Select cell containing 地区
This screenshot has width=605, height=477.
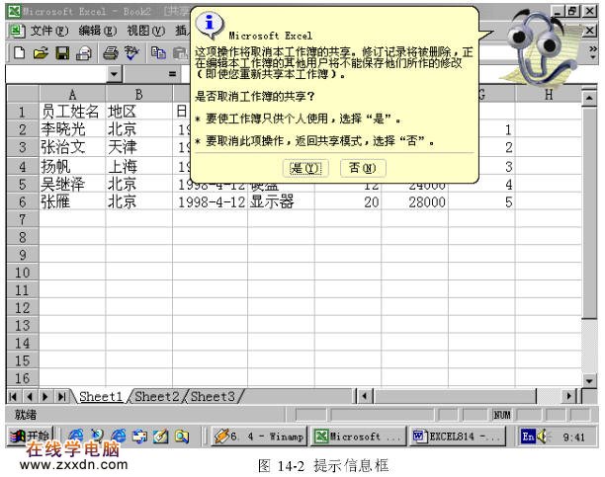[139, 112]
